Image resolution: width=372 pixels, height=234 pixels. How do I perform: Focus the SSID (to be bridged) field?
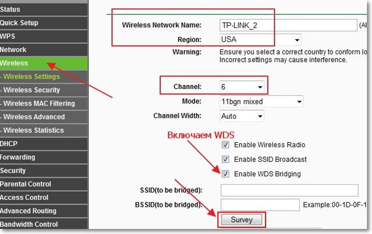(x=289, y=190)
